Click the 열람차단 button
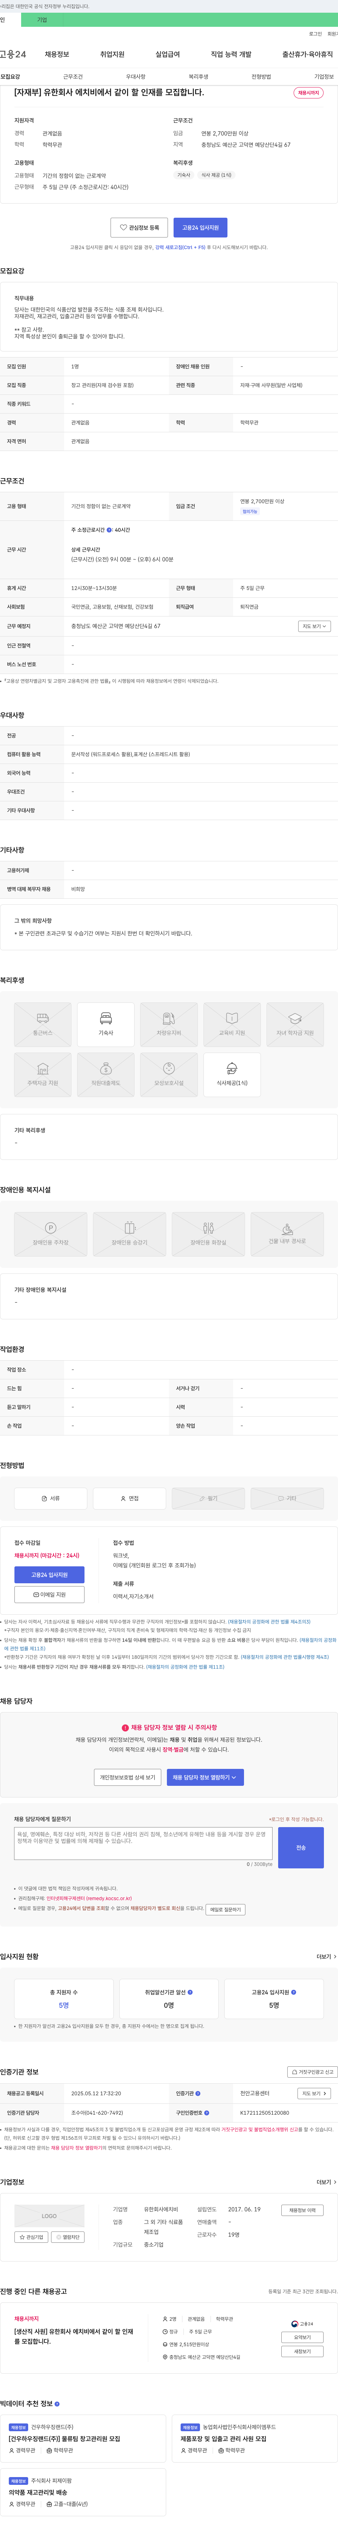This screenshot has height=2548, width=338. pos(68,2237)
